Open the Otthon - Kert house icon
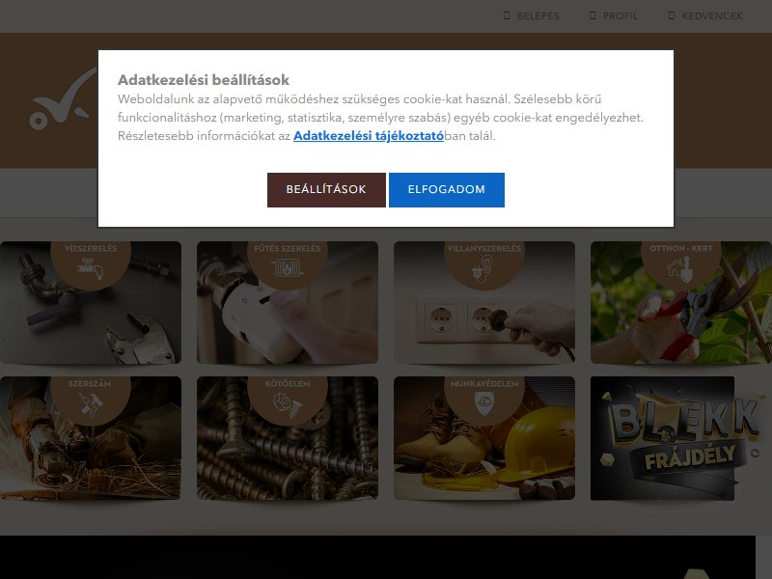The height and width of the screenshot is (579, 772). pyautogui.click(x=680, y=269)
